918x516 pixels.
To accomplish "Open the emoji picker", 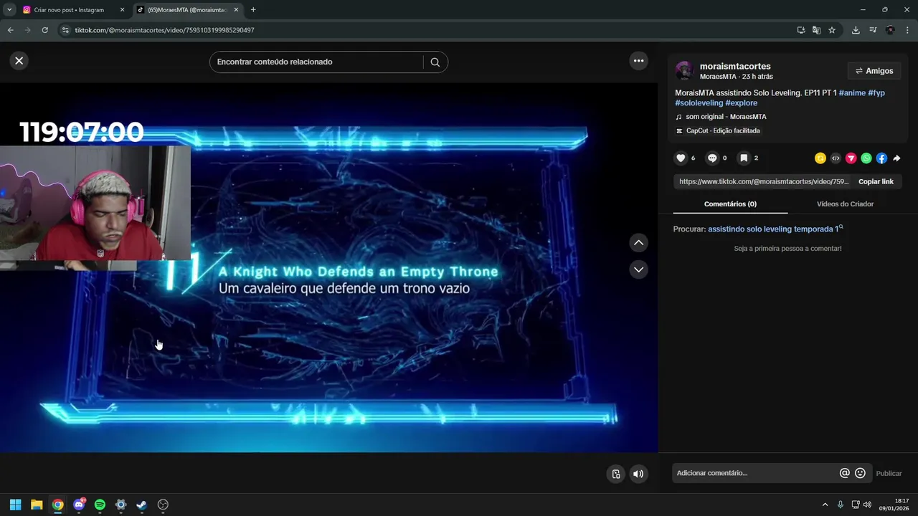I will coord(861,473).
